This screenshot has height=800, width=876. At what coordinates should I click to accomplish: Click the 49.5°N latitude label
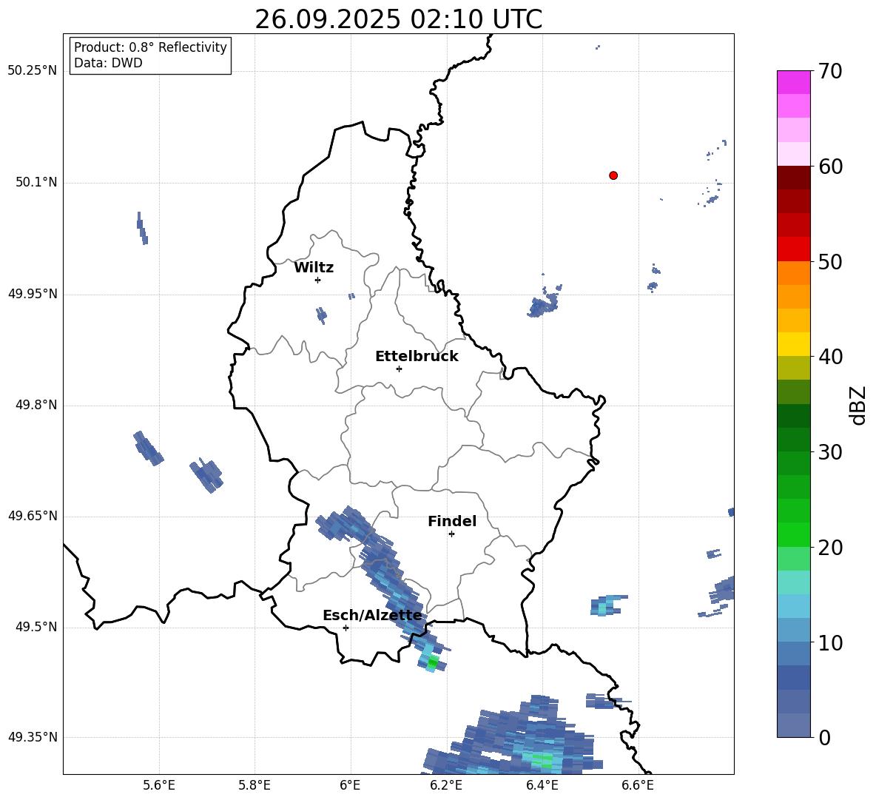pyautogui.click(x=36, y=627)
